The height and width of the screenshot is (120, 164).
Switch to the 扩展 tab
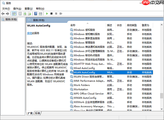tap(30, 113)
